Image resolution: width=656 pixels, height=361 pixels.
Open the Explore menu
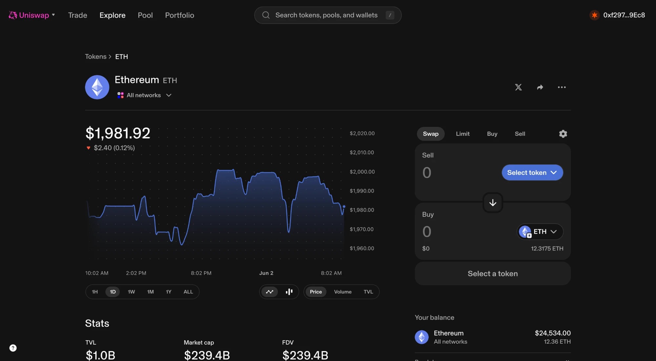(x=113, y=15)
